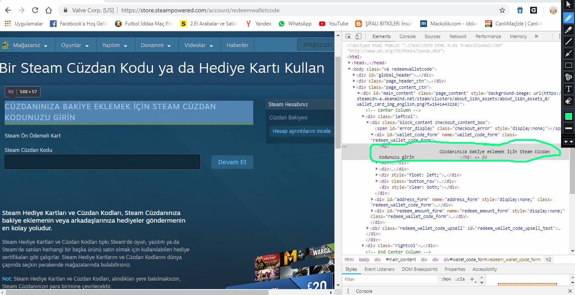Switch to the Network DevTools tab
The image size is (575, 295).
coord(458,36)
